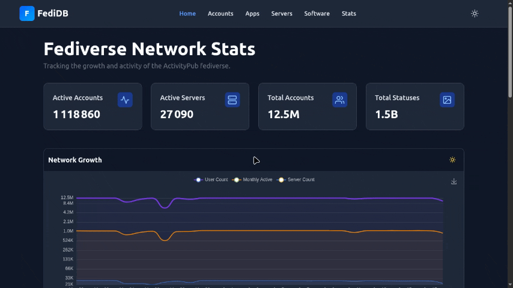The width and height of the screenshot is (513, 288).
Task: Click the FediDB logo icon
Action: pos(27,13)
